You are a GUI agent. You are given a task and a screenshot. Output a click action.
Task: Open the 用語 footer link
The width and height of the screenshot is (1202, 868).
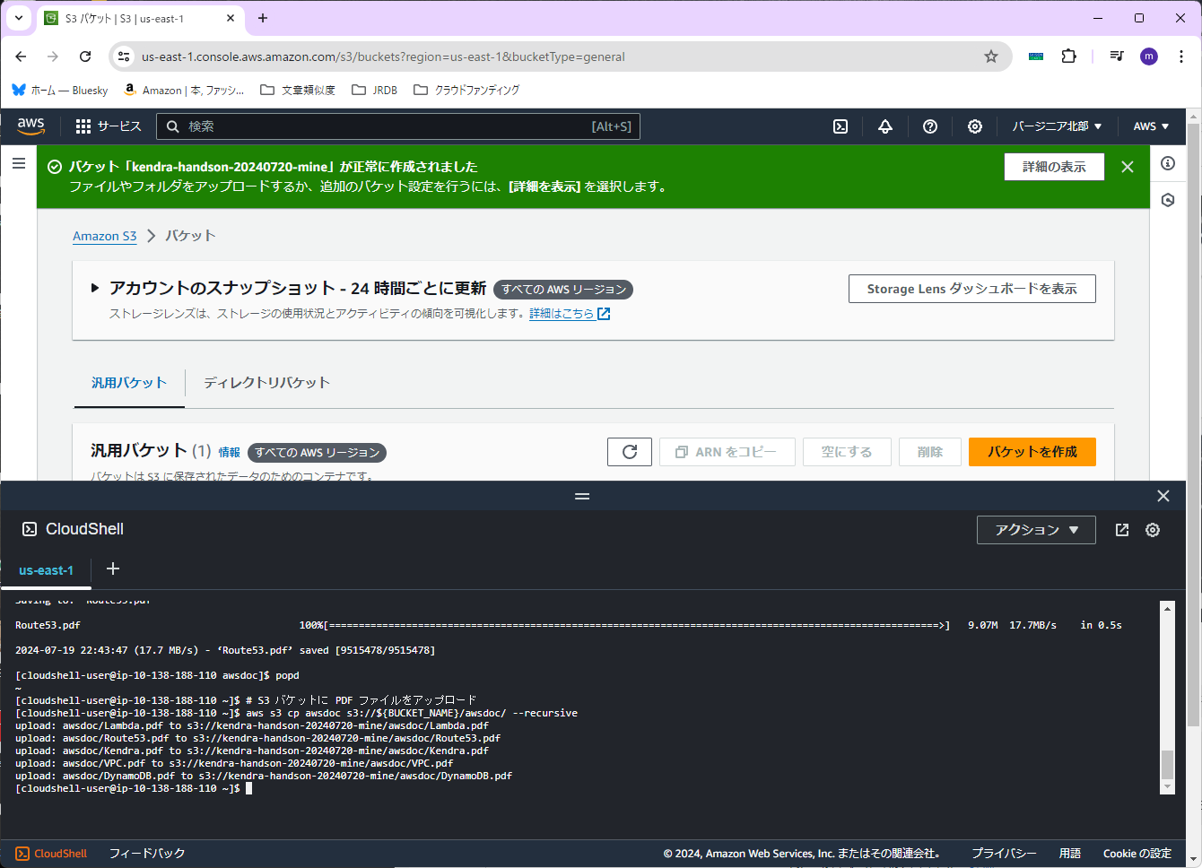point(1070,854)
